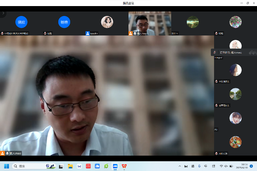Click the 拼 input mode indicator

(213, 166)
